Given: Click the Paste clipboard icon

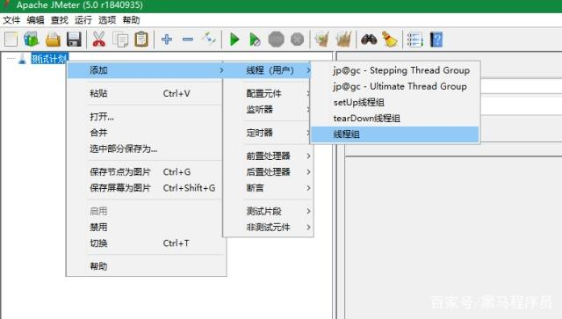Looking at the screenshot, I should [141, 40].
